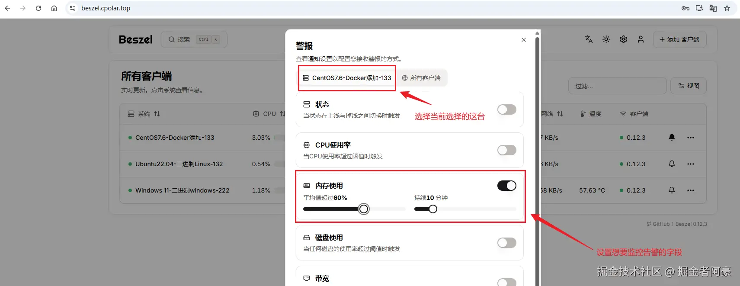The height and width of the screenshot is (286, 740).
Task: Open the 搜索 search box
Action: click(x=194, y=39)
